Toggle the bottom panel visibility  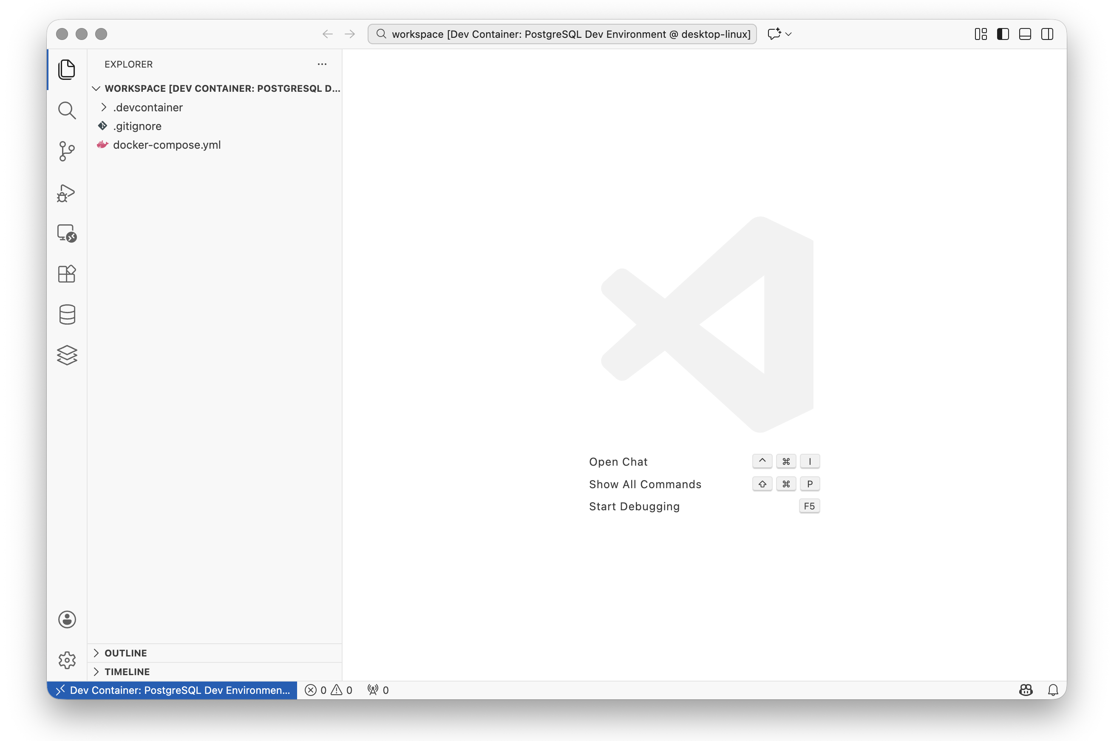pos(1024,34)
